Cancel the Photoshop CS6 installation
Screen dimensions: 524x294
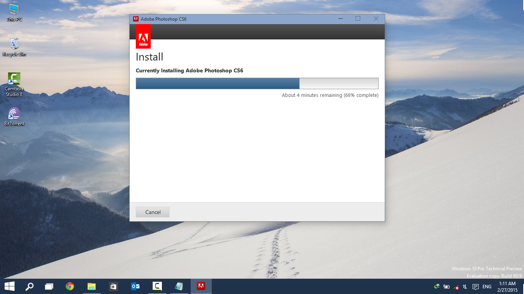(153, 212)
